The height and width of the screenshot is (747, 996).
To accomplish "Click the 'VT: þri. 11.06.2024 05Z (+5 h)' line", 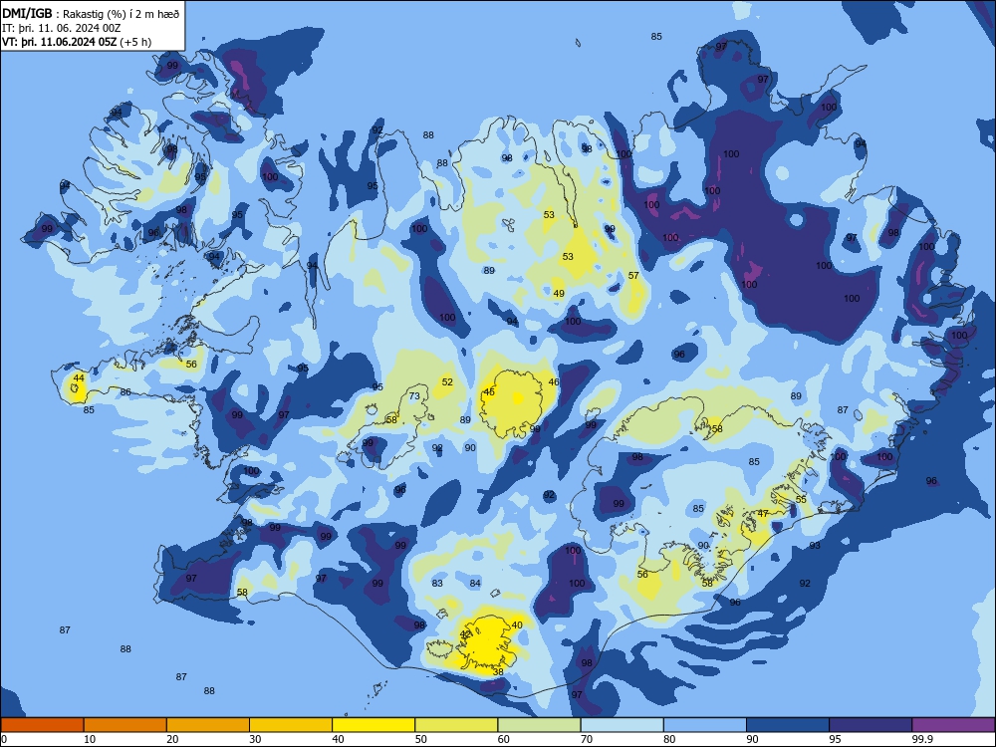I will click(77, 42).
